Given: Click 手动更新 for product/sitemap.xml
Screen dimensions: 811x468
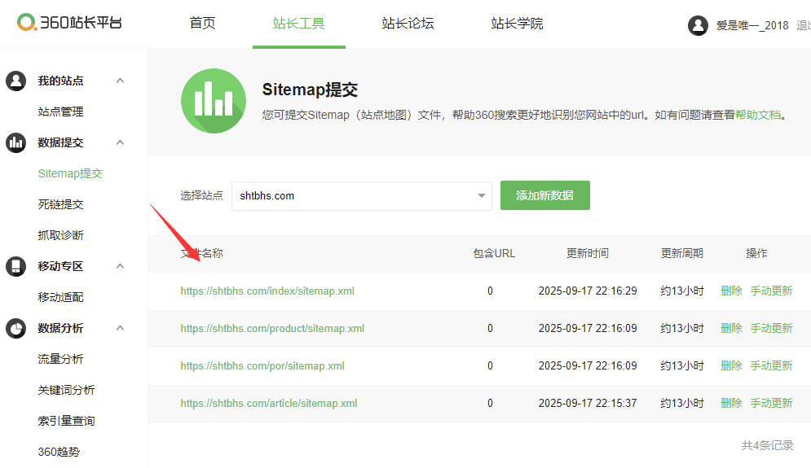Looking at the screenshot, I should click(772, 328).
